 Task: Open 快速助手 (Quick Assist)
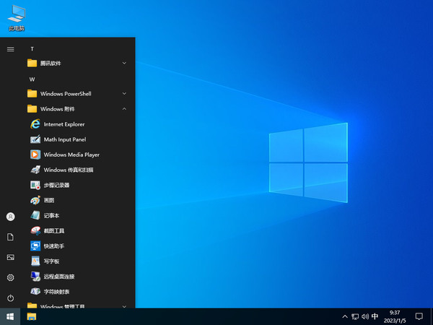pos(53,246)
